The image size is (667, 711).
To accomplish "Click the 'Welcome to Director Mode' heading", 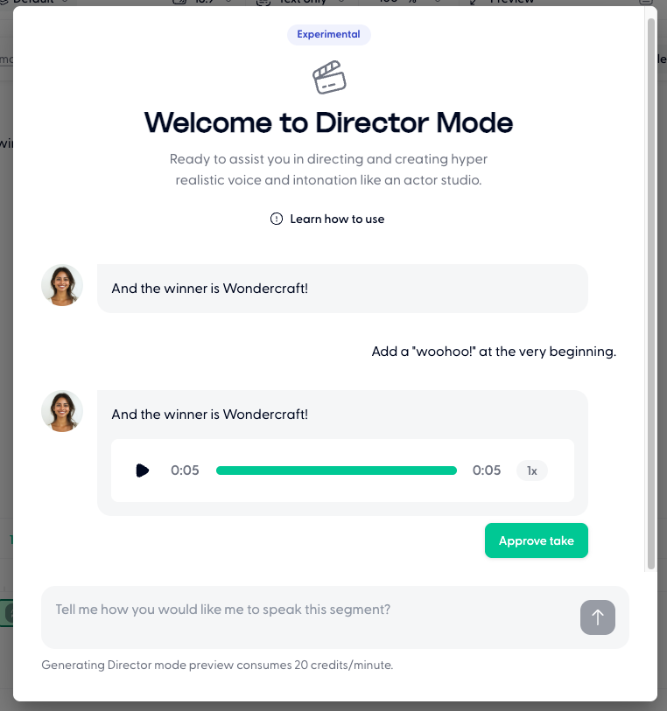I will [x=328, y=122].
